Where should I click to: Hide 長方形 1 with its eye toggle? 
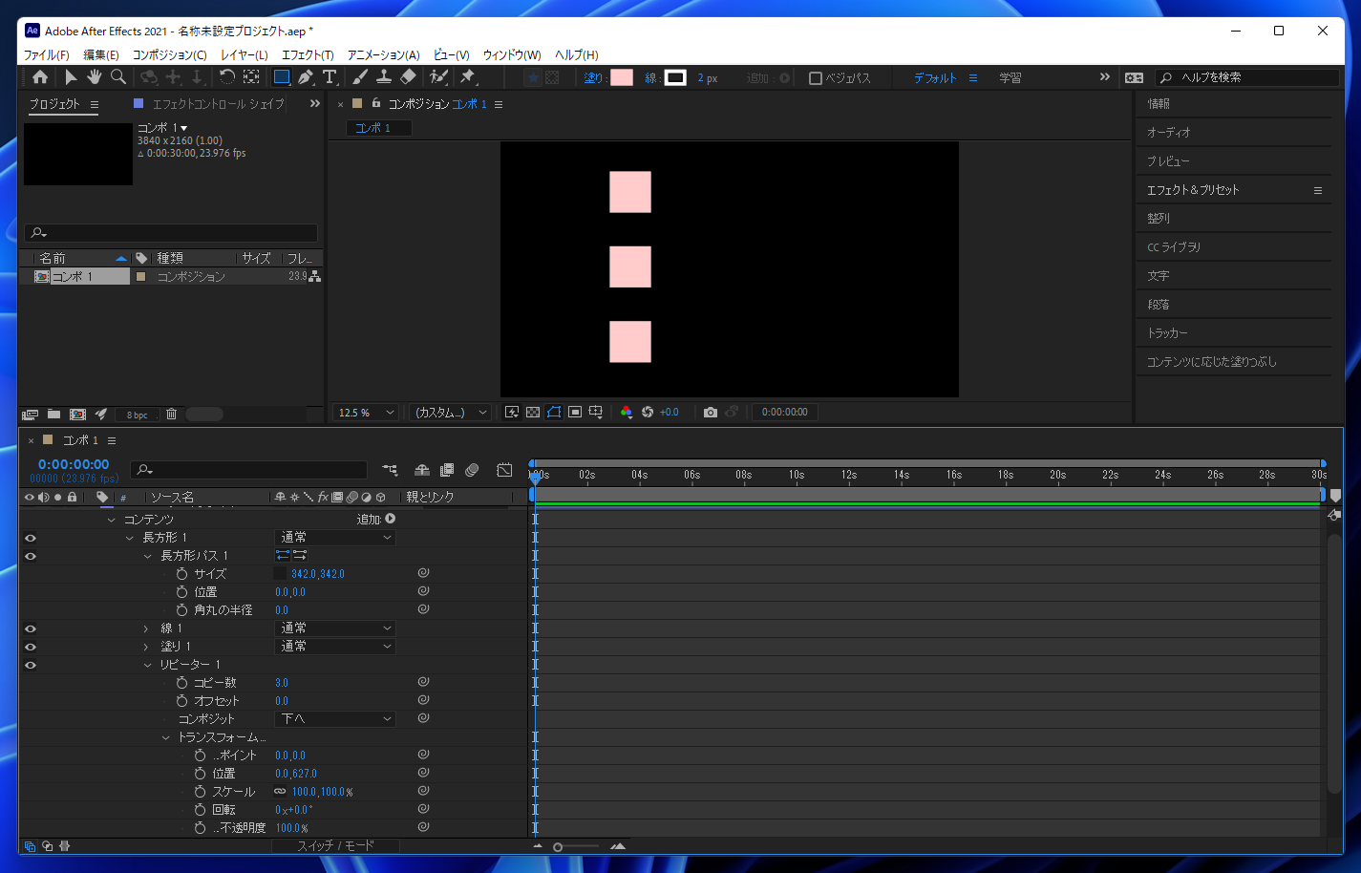tap(31, 538)
